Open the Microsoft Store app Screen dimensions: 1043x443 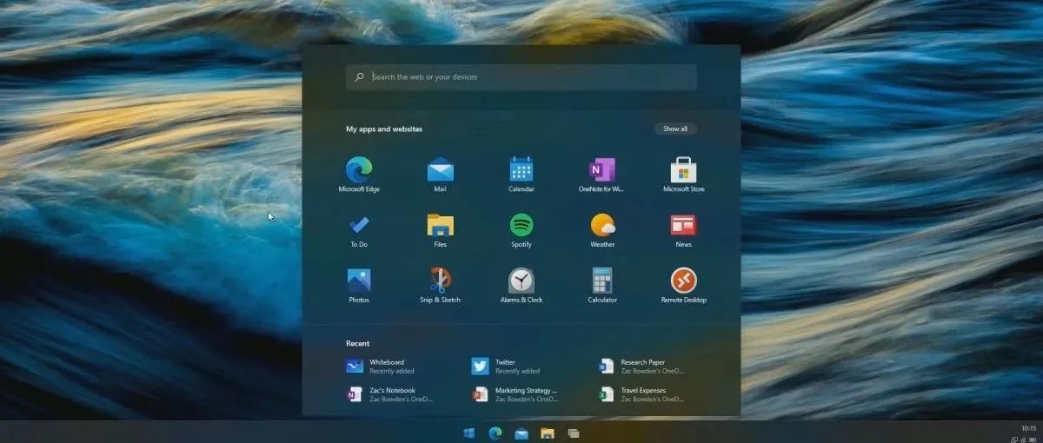point(683,175)
